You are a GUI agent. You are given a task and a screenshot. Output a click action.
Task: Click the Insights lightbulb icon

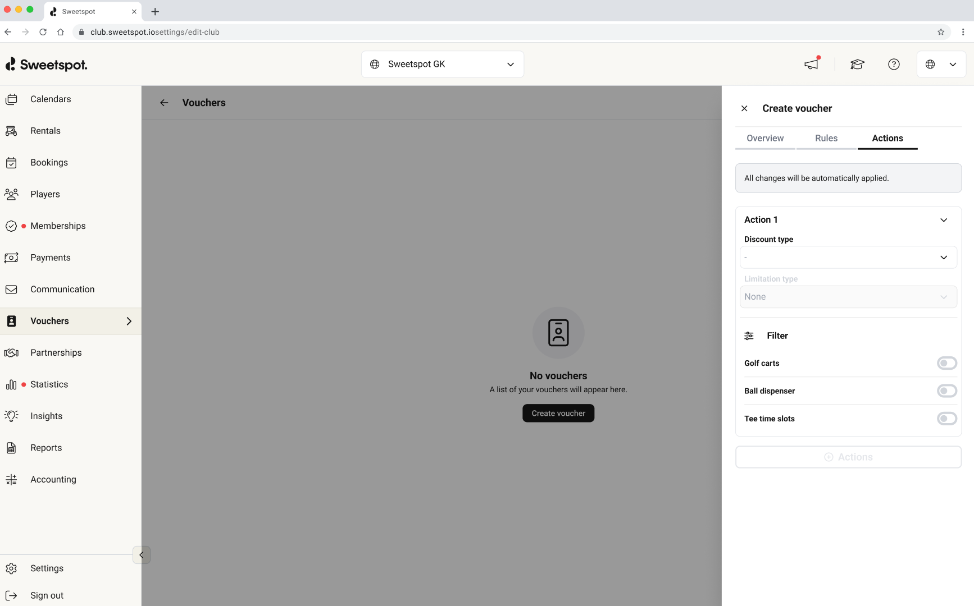point(11,416)
